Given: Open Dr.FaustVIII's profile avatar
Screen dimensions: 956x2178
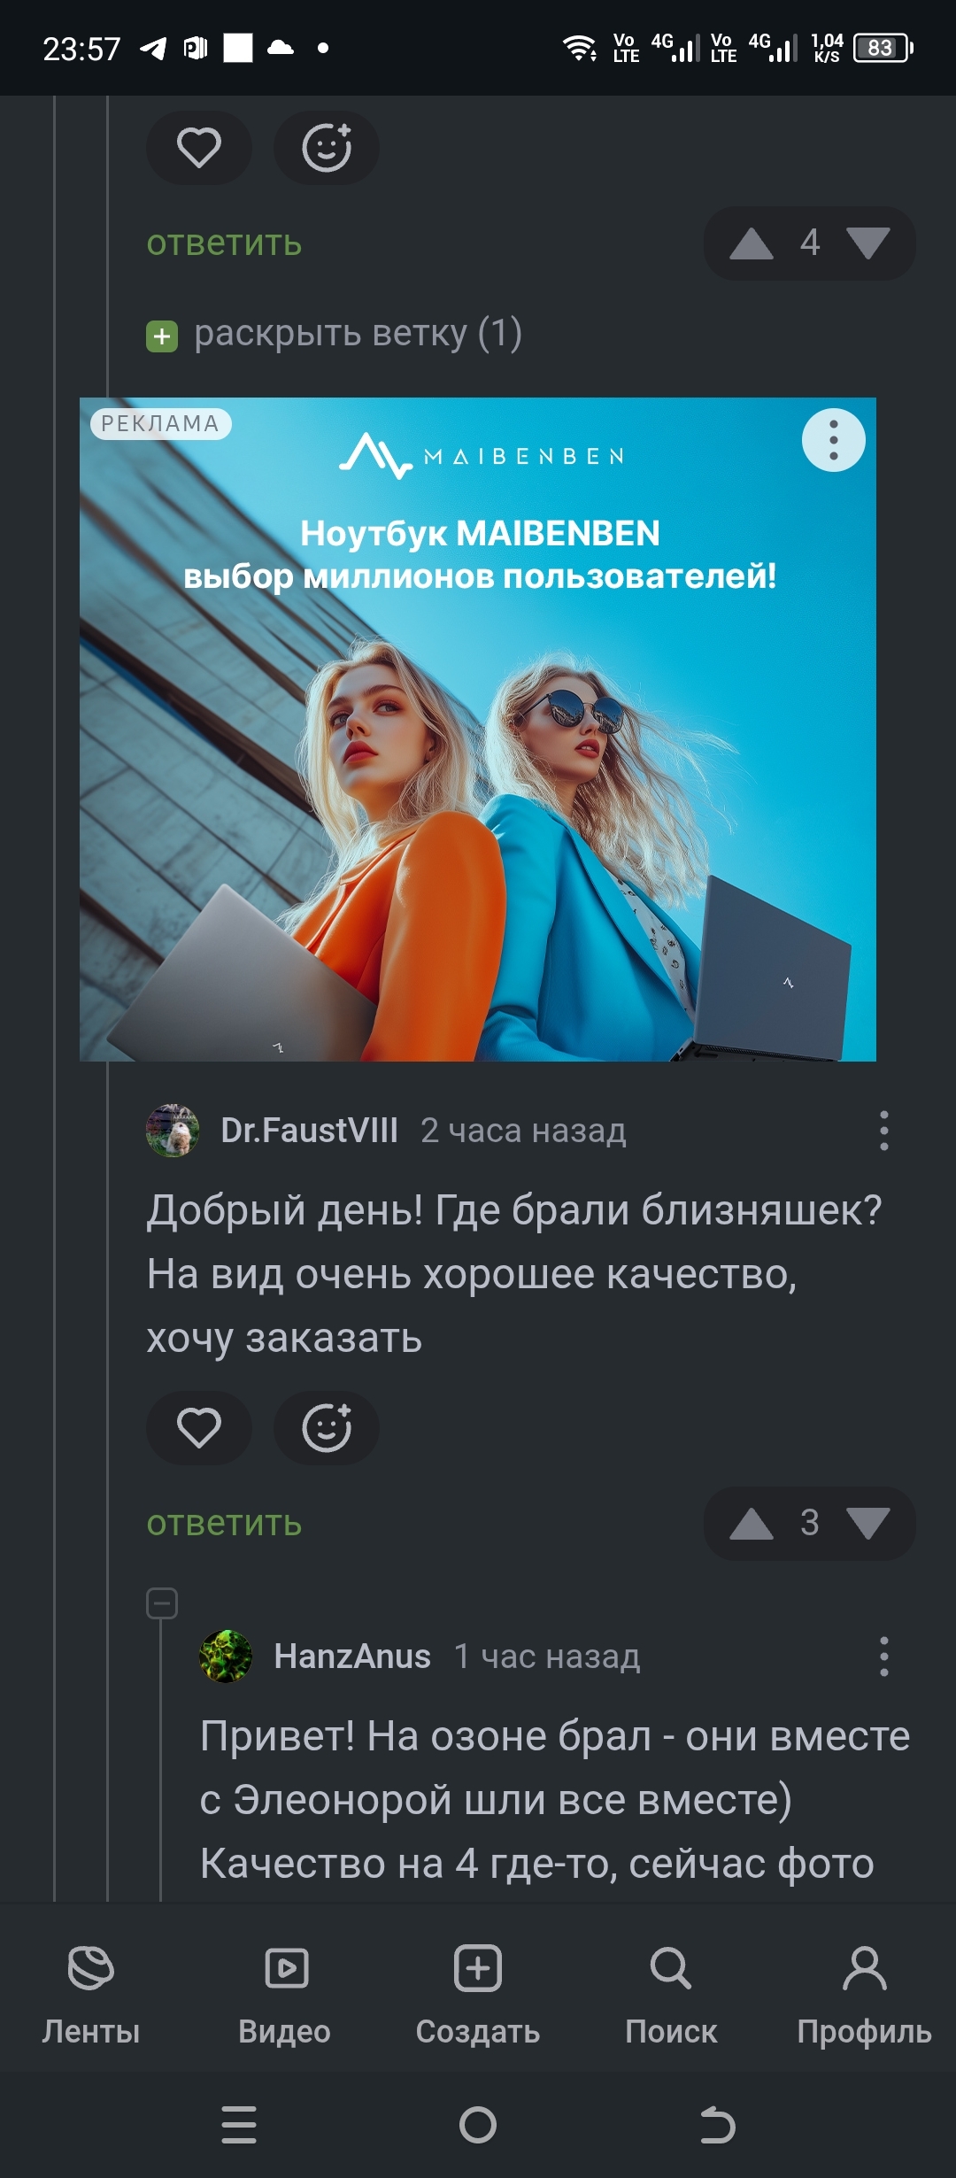Looking at the screenshot, I should point(173,1131).
